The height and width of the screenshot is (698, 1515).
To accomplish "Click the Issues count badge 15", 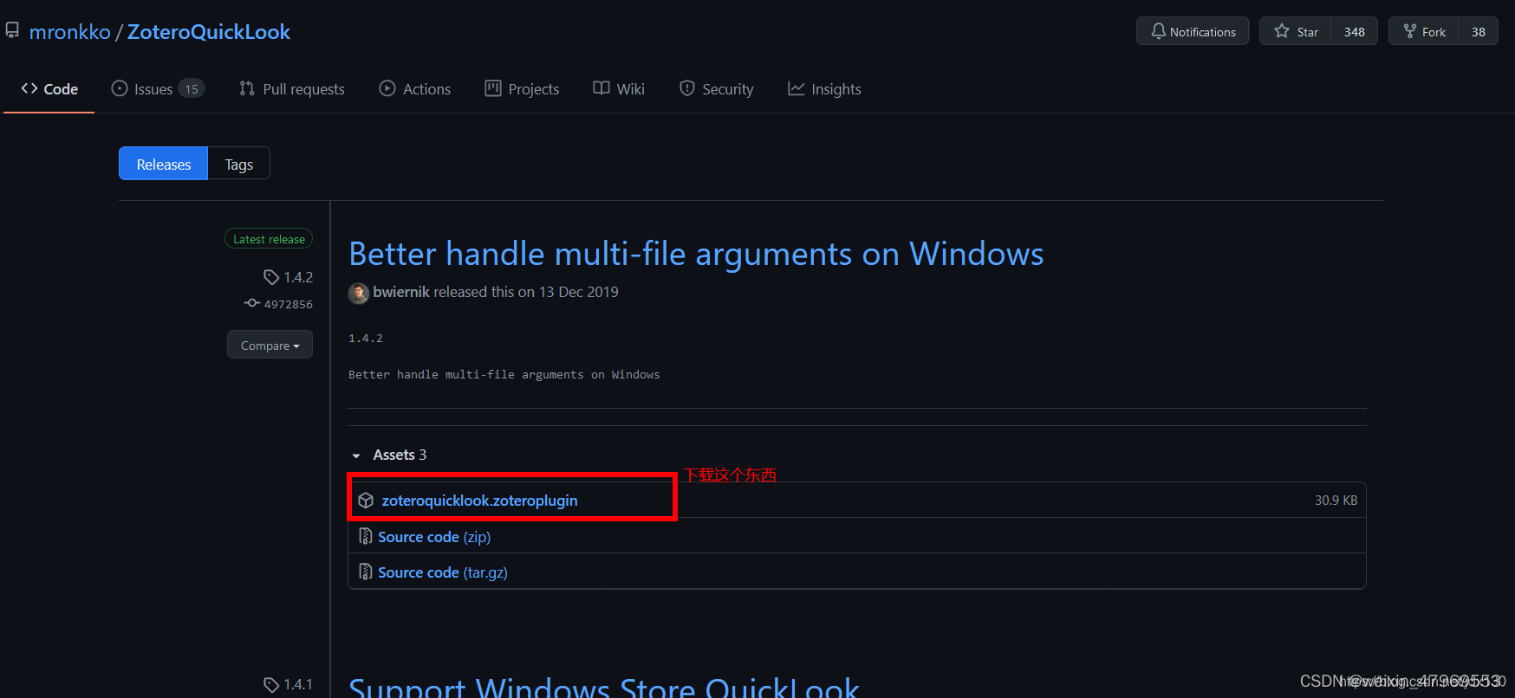I will click(x=192, y=89).
